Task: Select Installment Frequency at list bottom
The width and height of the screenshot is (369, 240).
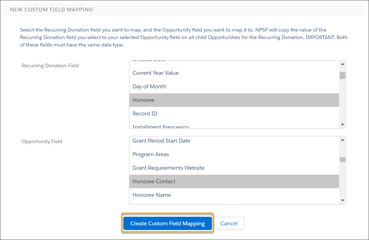Action: [x=160, y=126]
